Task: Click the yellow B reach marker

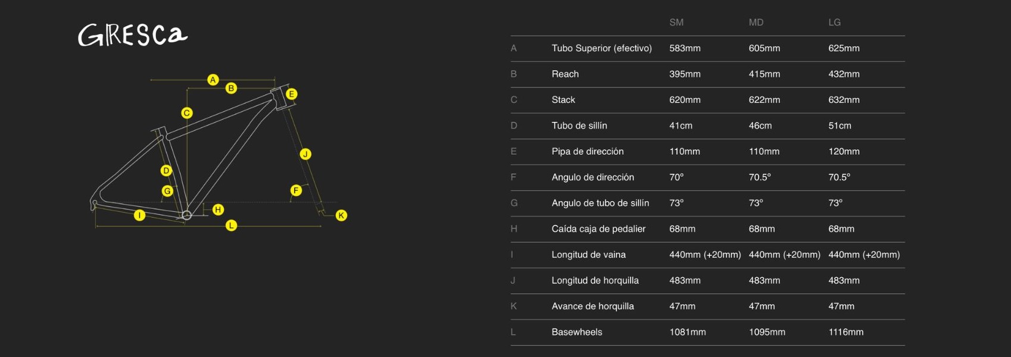Action: pyautogui.click(x=231, y=88)
